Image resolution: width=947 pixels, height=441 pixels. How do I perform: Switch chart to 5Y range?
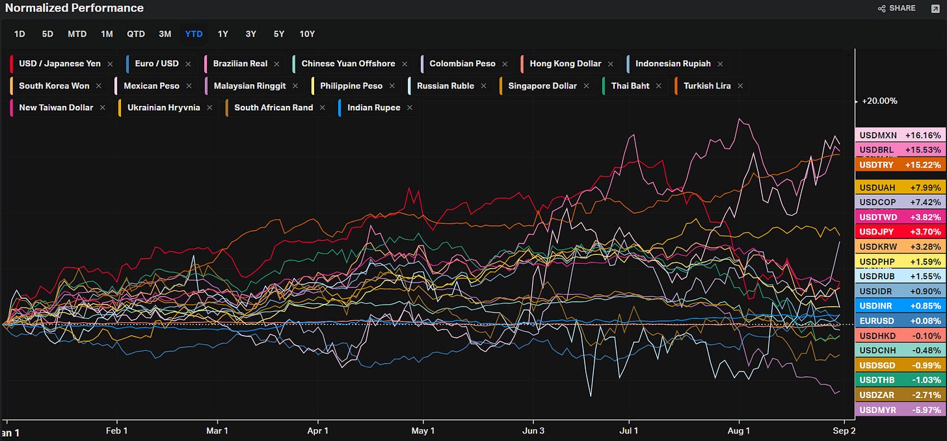click(279, 34)
